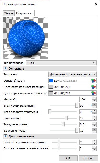Increase Масштаб value with up arrow
100x163 pixels.
tap(94, 98)
